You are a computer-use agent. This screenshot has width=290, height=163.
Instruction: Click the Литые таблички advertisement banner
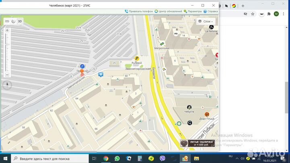click(x=198, y=143)
